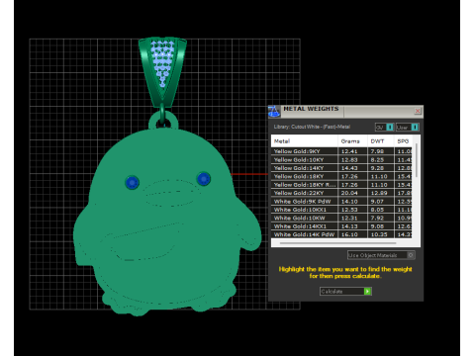Select the White Gold:14KX1 row
The height and width of the screenshot is (356, 475).
click(341, 226)
